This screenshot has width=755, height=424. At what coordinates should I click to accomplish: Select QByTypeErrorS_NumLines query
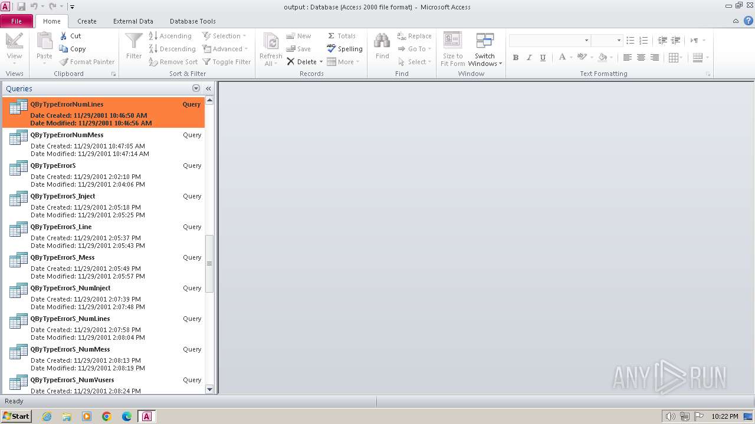click(x=104, y=327)
